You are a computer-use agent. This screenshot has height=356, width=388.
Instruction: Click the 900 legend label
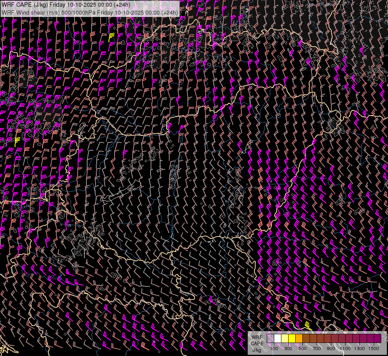coord(331,348)
